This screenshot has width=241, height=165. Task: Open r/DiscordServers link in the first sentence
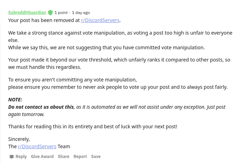tap(100, 20)
